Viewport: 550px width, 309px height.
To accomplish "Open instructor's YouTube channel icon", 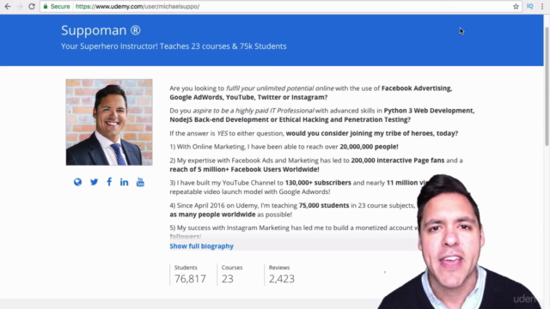I will tap(140, 182).
